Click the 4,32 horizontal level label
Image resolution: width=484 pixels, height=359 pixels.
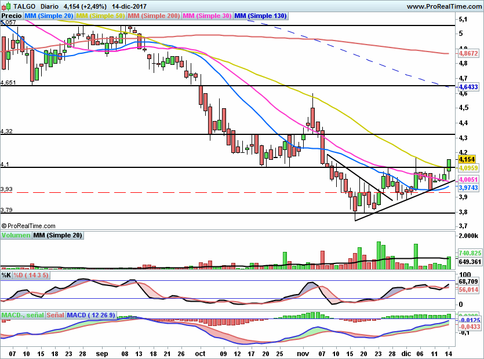pyautogui.click(x=6, y=131)
